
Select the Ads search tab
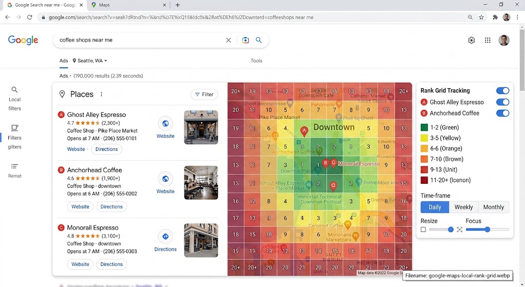click(64, 61)
